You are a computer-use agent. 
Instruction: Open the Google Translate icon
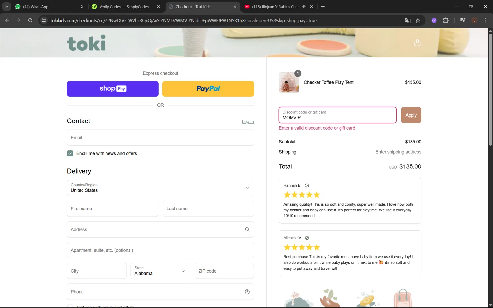(408, 20)
